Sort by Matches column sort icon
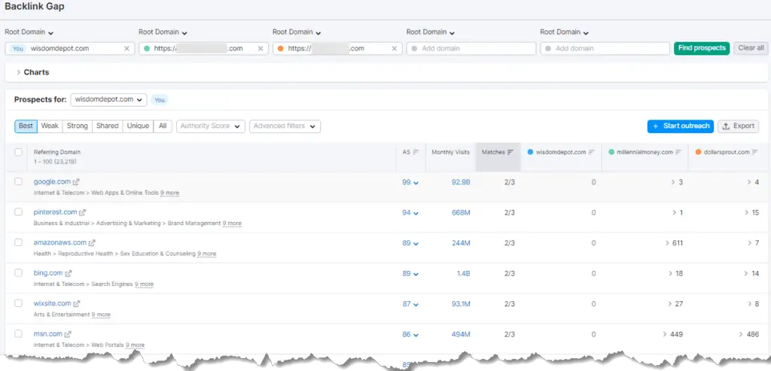 510,152
